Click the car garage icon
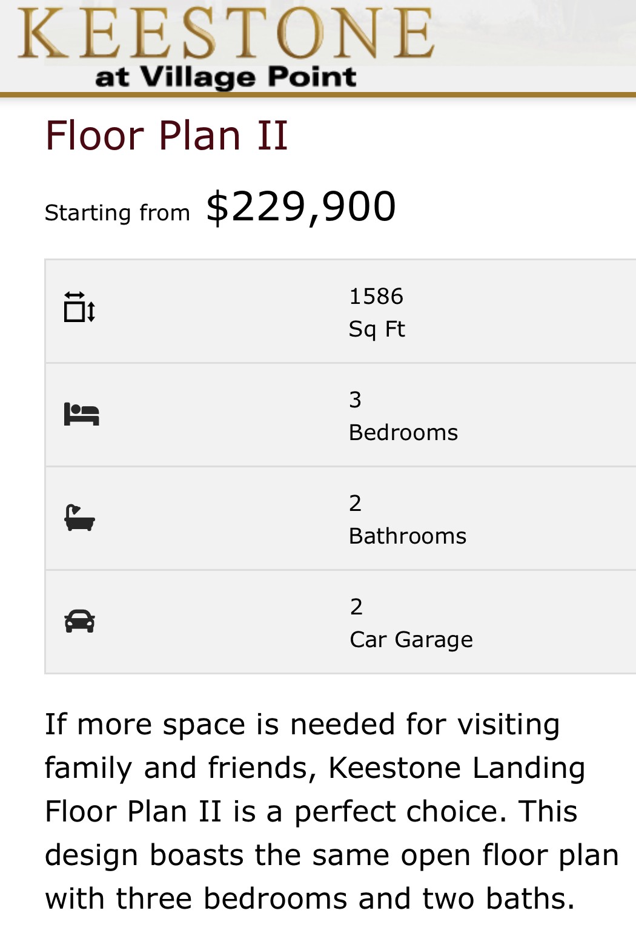Viewport: 636px width, 948px height. click(x=80, y=621)
